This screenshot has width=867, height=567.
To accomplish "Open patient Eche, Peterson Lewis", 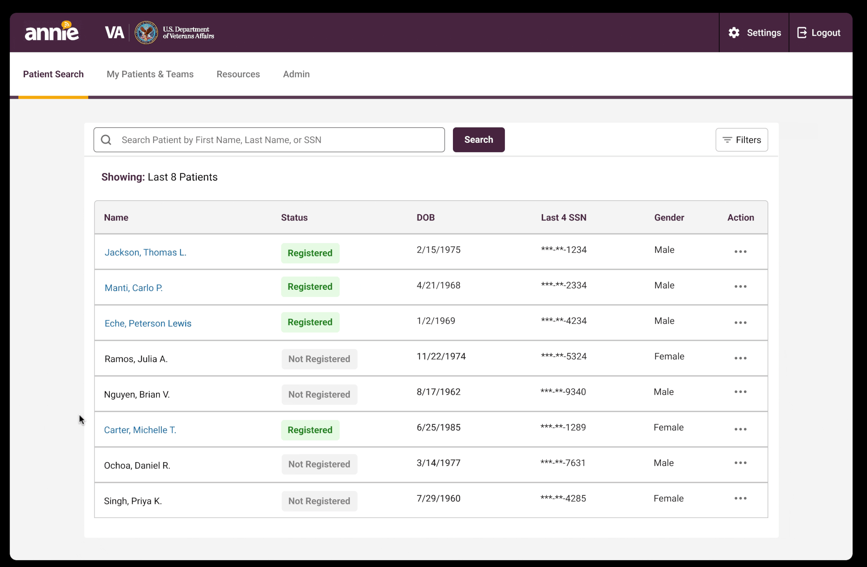I will [148, 323].
